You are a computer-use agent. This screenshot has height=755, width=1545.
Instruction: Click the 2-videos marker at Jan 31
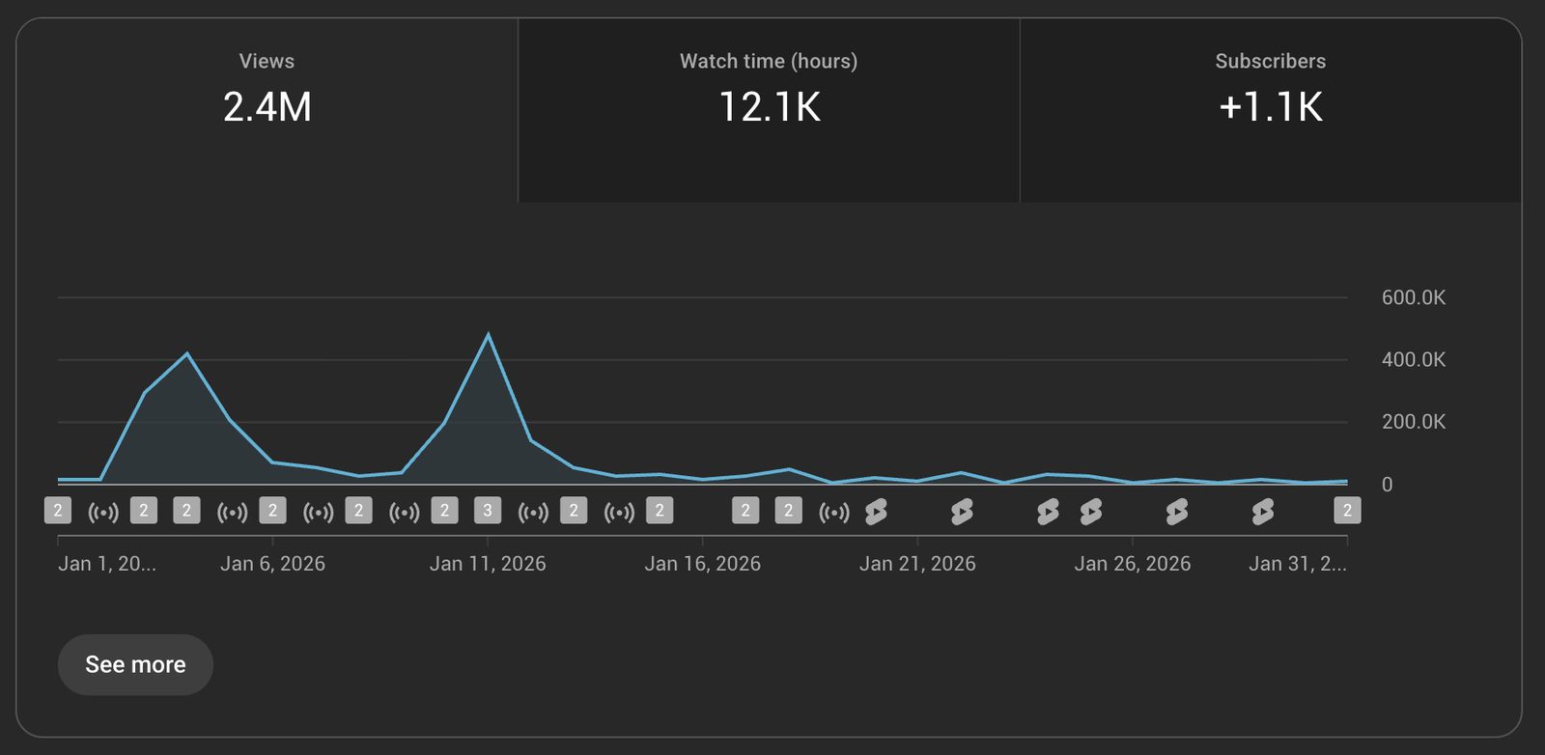[1347, 511]
